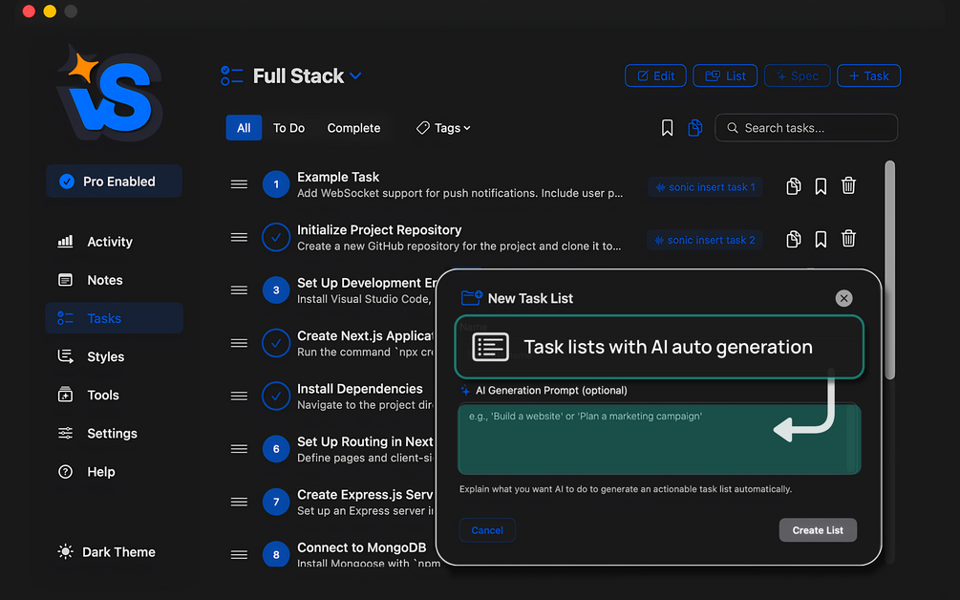Toggle the Pro Enabled badge
The width and height of the screenshot is (960, 600).
click(x=114, y=182)
